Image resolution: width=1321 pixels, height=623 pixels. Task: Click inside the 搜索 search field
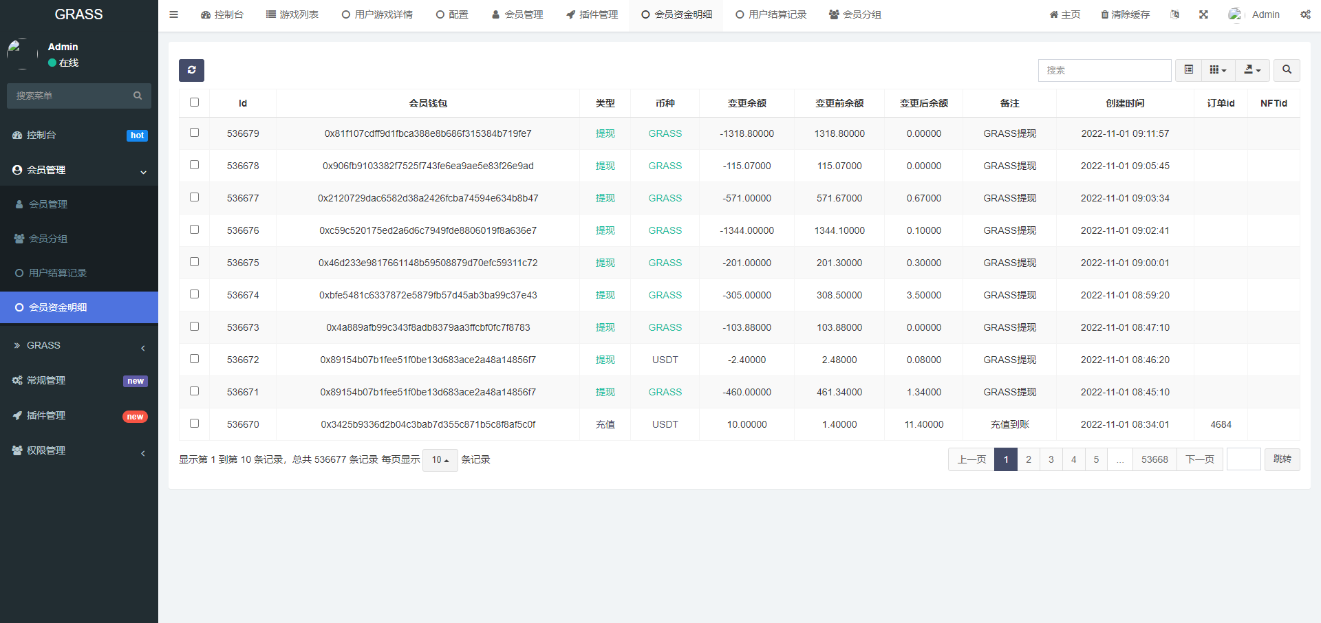pyautogui.click(x=1104, y=70)
